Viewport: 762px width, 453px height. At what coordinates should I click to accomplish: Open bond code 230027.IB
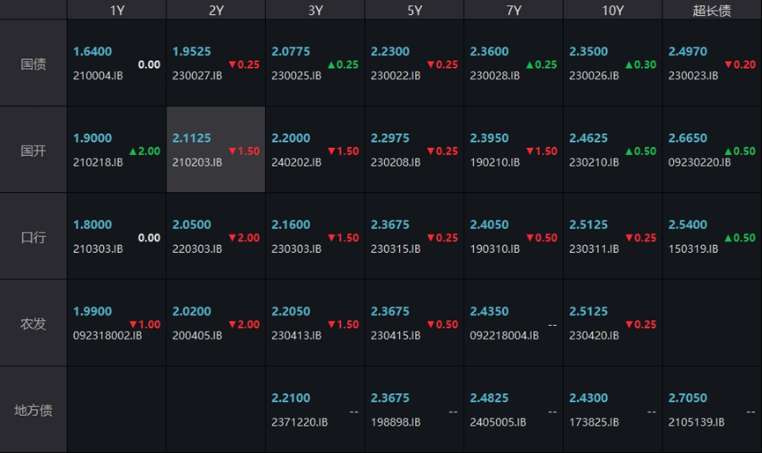coord(197,76)
